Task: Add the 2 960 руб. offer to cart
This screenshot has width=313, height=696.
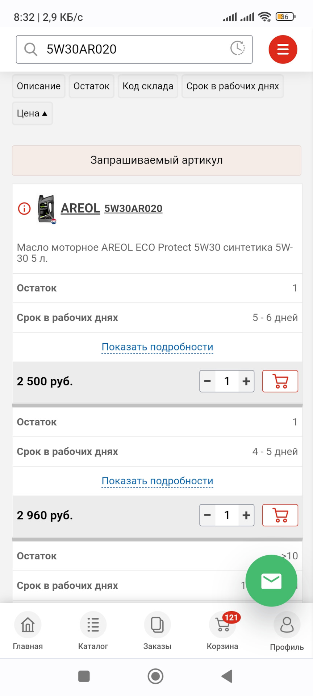Action: click(280, 515)
